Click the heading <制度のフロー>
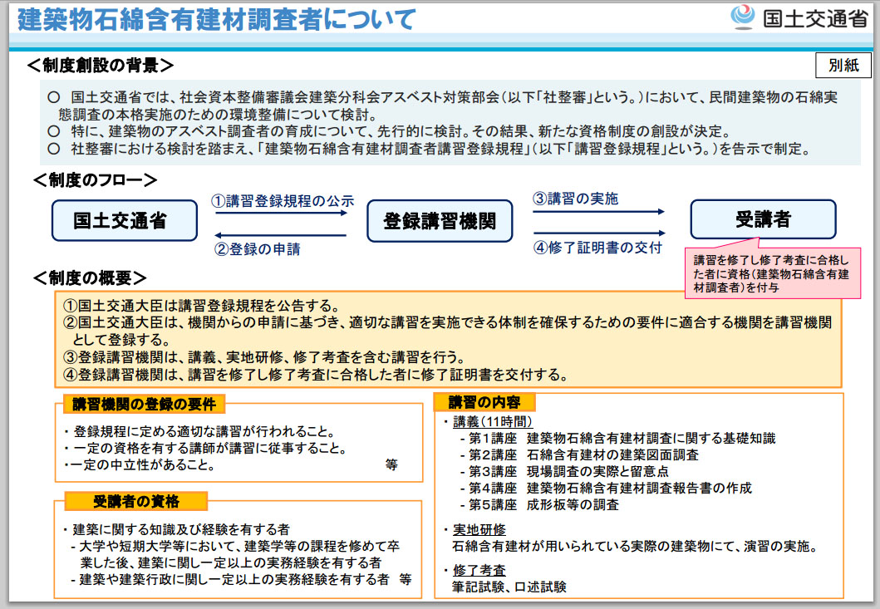This screenshot has width=880, height=609. pos(95,179)
